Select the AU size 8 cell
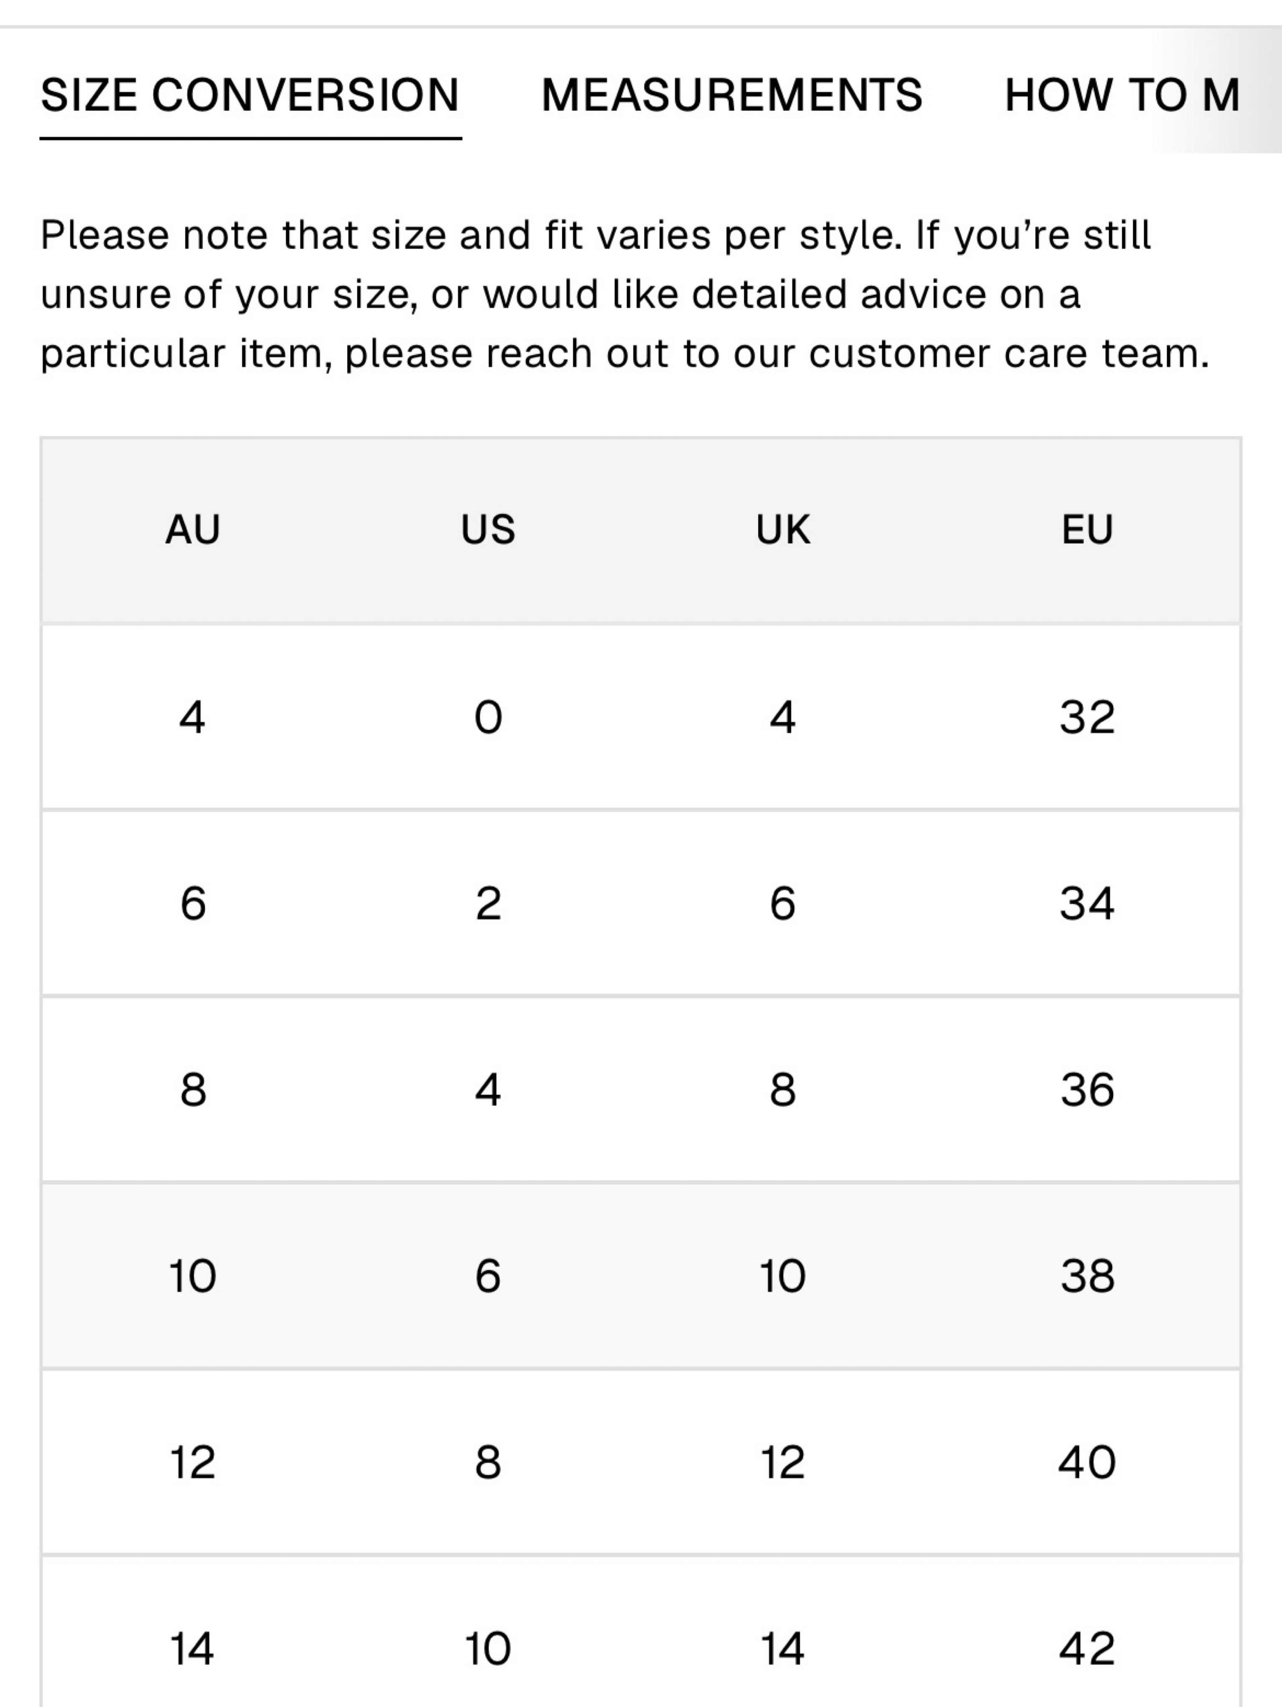The width and height of the screenshot is (1282, 1707). pyautogui.click(x=193, y=1090)
